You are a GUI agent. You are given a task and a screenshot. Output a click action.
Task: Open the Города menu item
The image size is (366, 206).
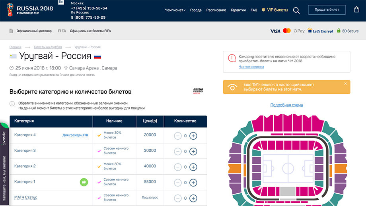196,10
